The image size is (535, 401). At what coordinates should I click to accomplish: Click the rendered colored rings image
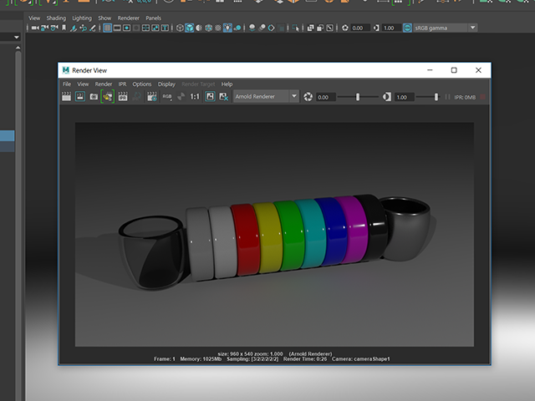pos(274,234)
